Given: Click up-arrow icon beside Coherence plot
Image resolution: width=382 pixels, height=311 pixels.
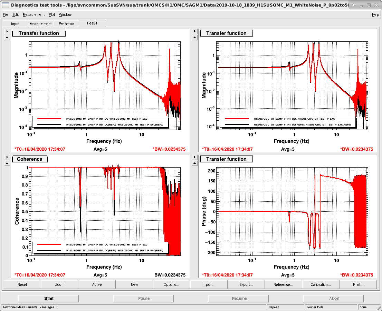Looking at the screenshot, I should (x=7, y=163).
